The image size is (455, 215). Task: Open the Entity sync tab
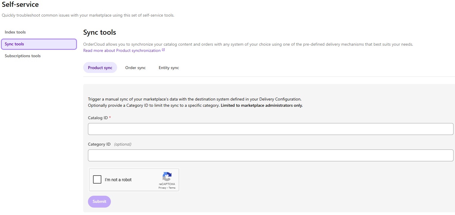pyautogui.click(x=169, y=68)
